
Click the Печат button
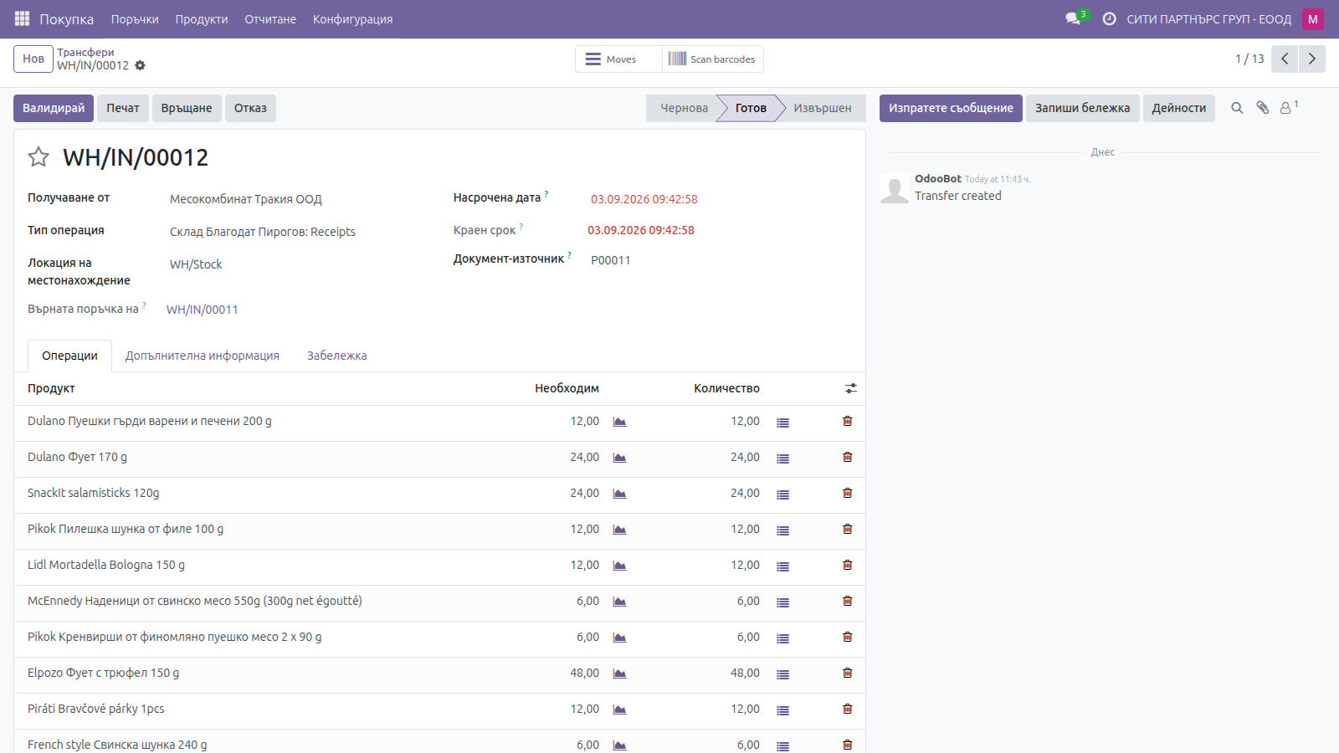(123, 108)
